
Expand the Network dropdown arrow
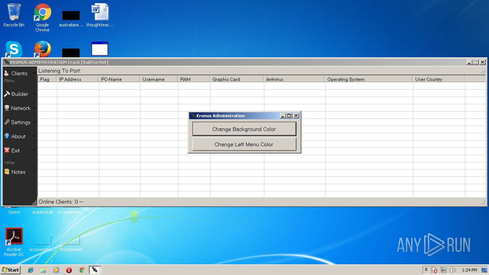point(34,108)
